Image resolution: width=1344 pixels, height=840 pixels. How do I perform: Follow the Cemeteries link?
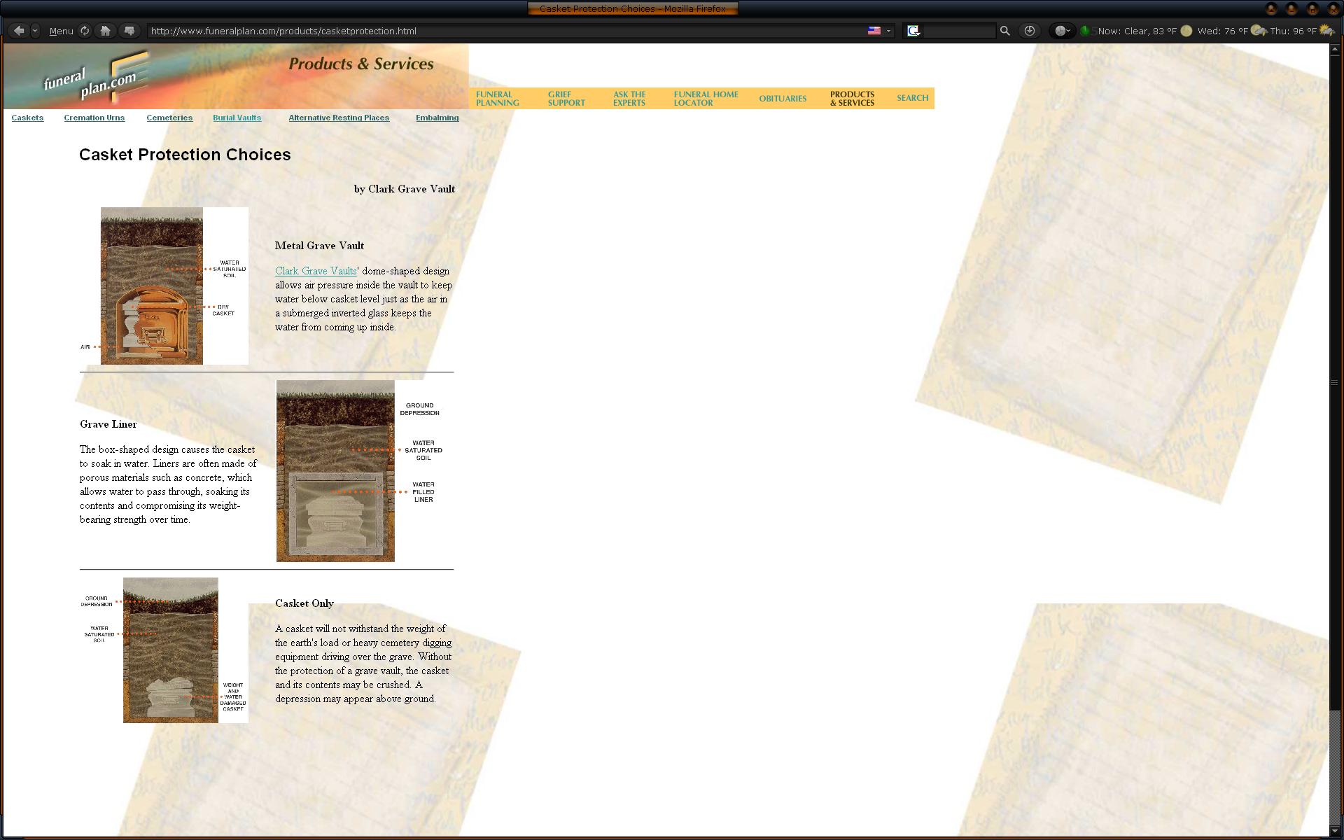[169, 118]
